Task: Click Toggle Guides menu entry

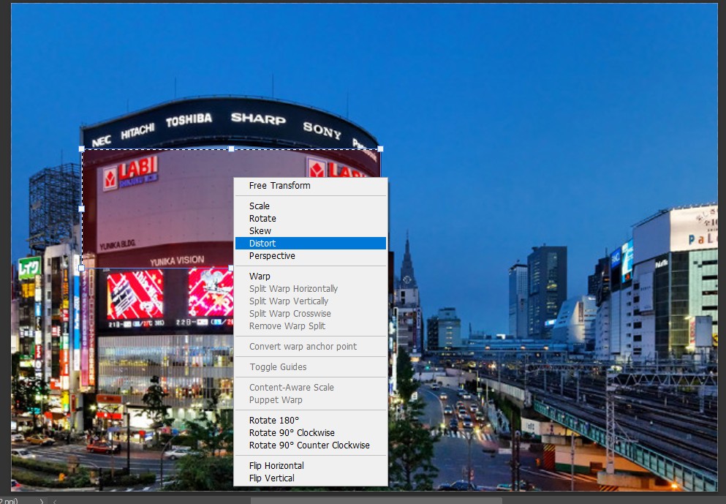Action: (x=310, y=367)
